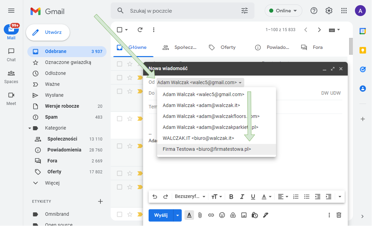Star the first email in the list
Screen dimensions: 372x226
tap(130, 64)
